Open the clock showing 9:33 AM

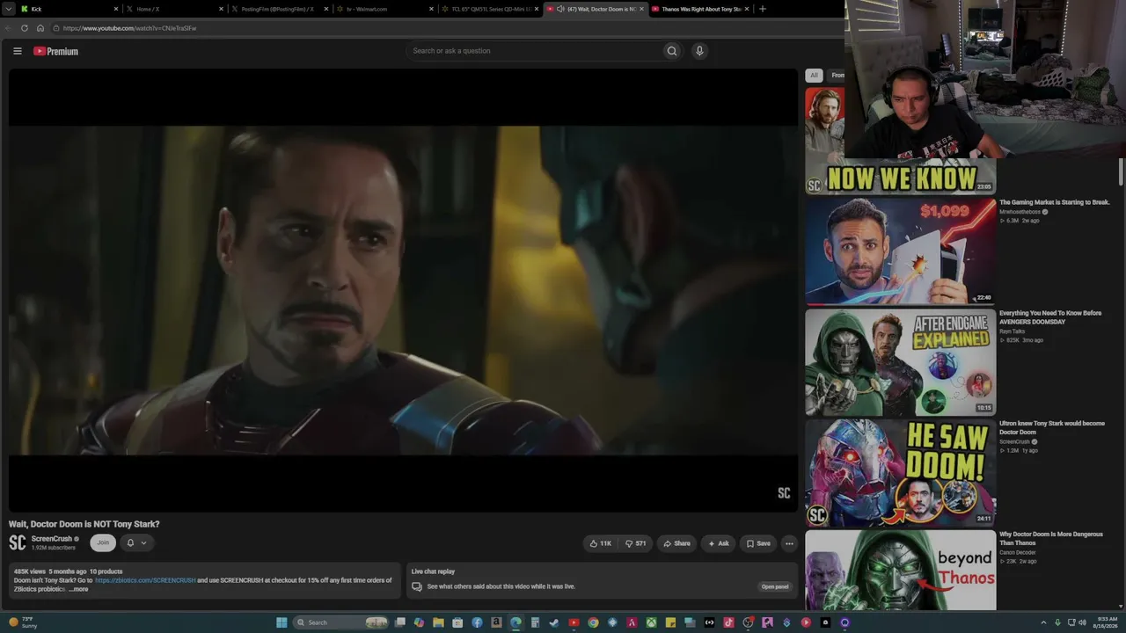coord(1107,622)
